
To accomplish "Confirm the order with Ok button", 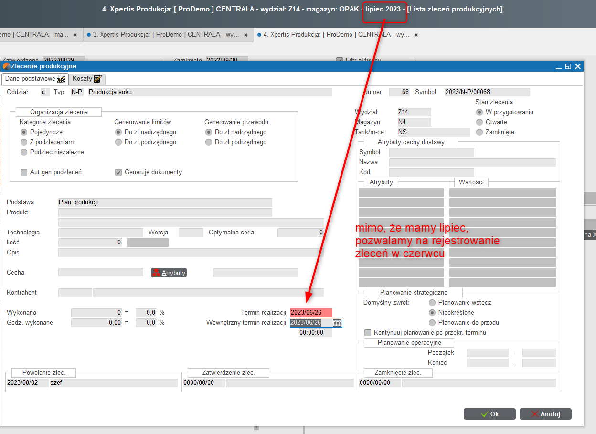I will (x=490, y=414).
